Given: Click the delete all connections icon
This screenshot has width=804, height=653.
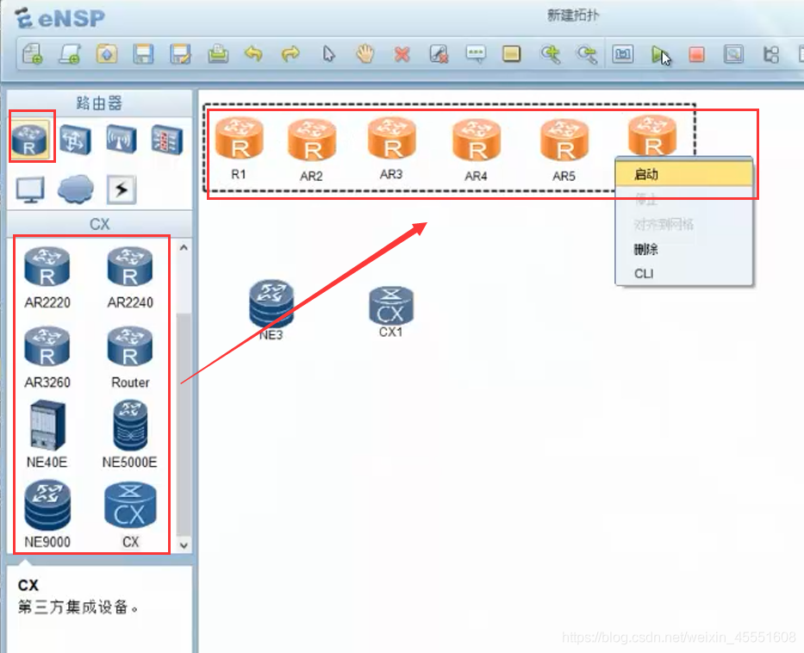Looking at the screenshot, I should coord(439,53).
